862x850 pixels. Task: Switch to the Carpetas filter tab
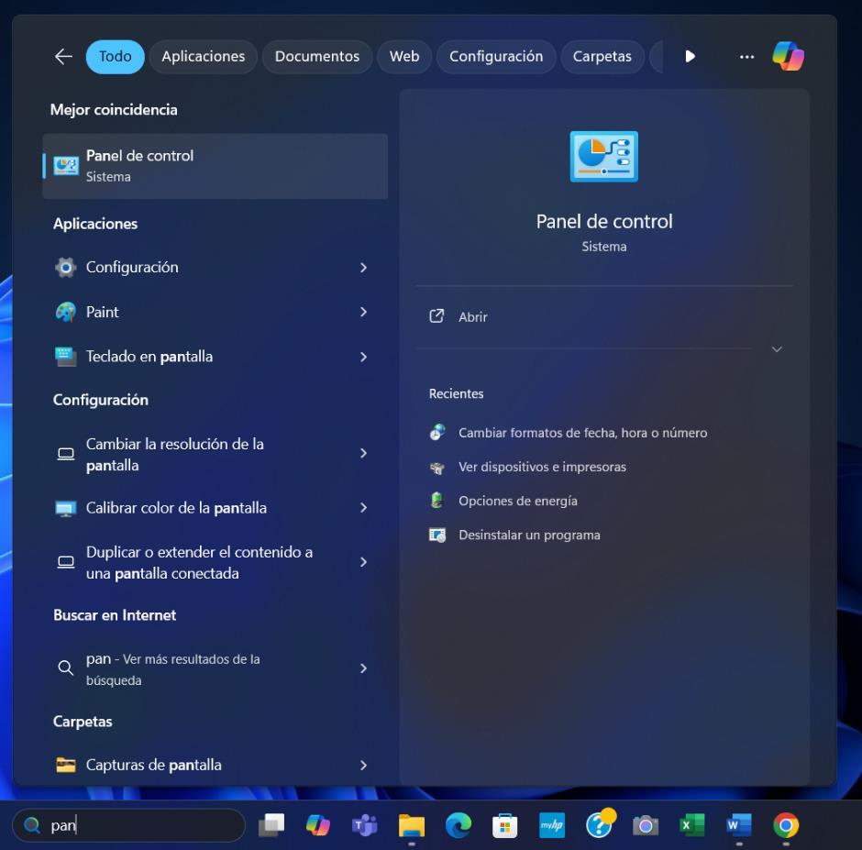[x=602, y=56]
